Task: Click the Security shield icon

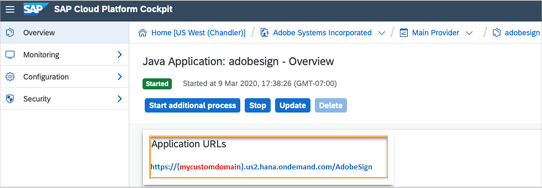Action: (10, 98)
